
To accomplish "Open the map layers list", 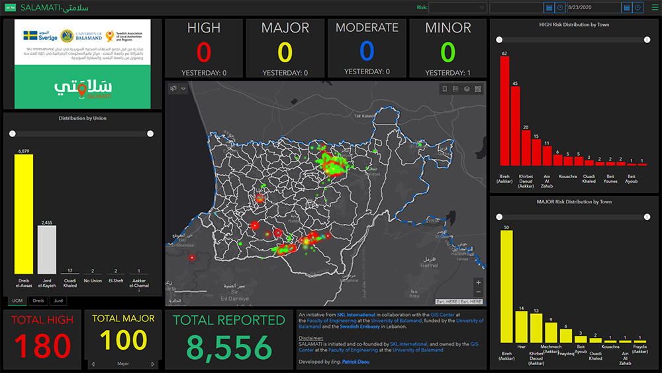I will 467,89.
